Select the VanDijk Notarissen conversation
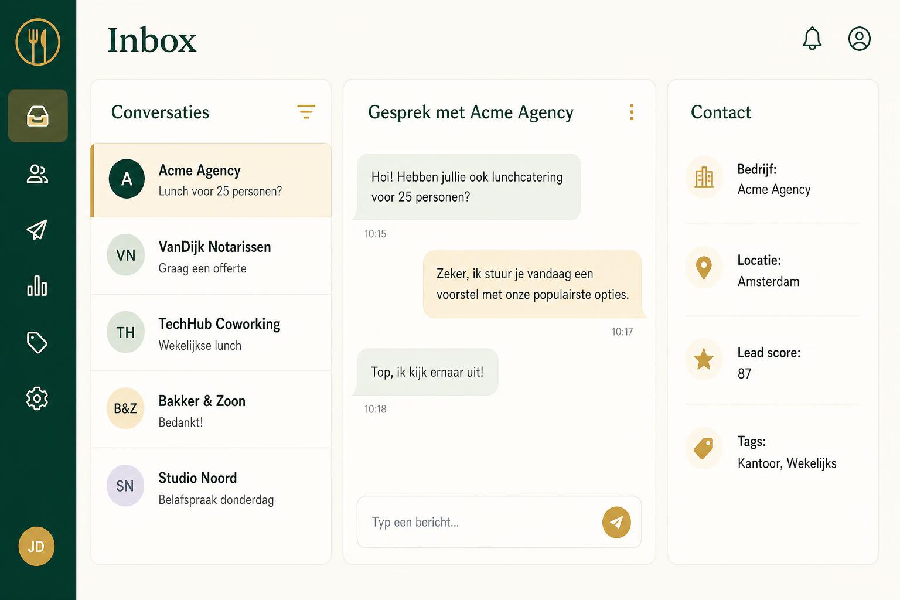Screen dimensions: 900x600 (211, 256)
